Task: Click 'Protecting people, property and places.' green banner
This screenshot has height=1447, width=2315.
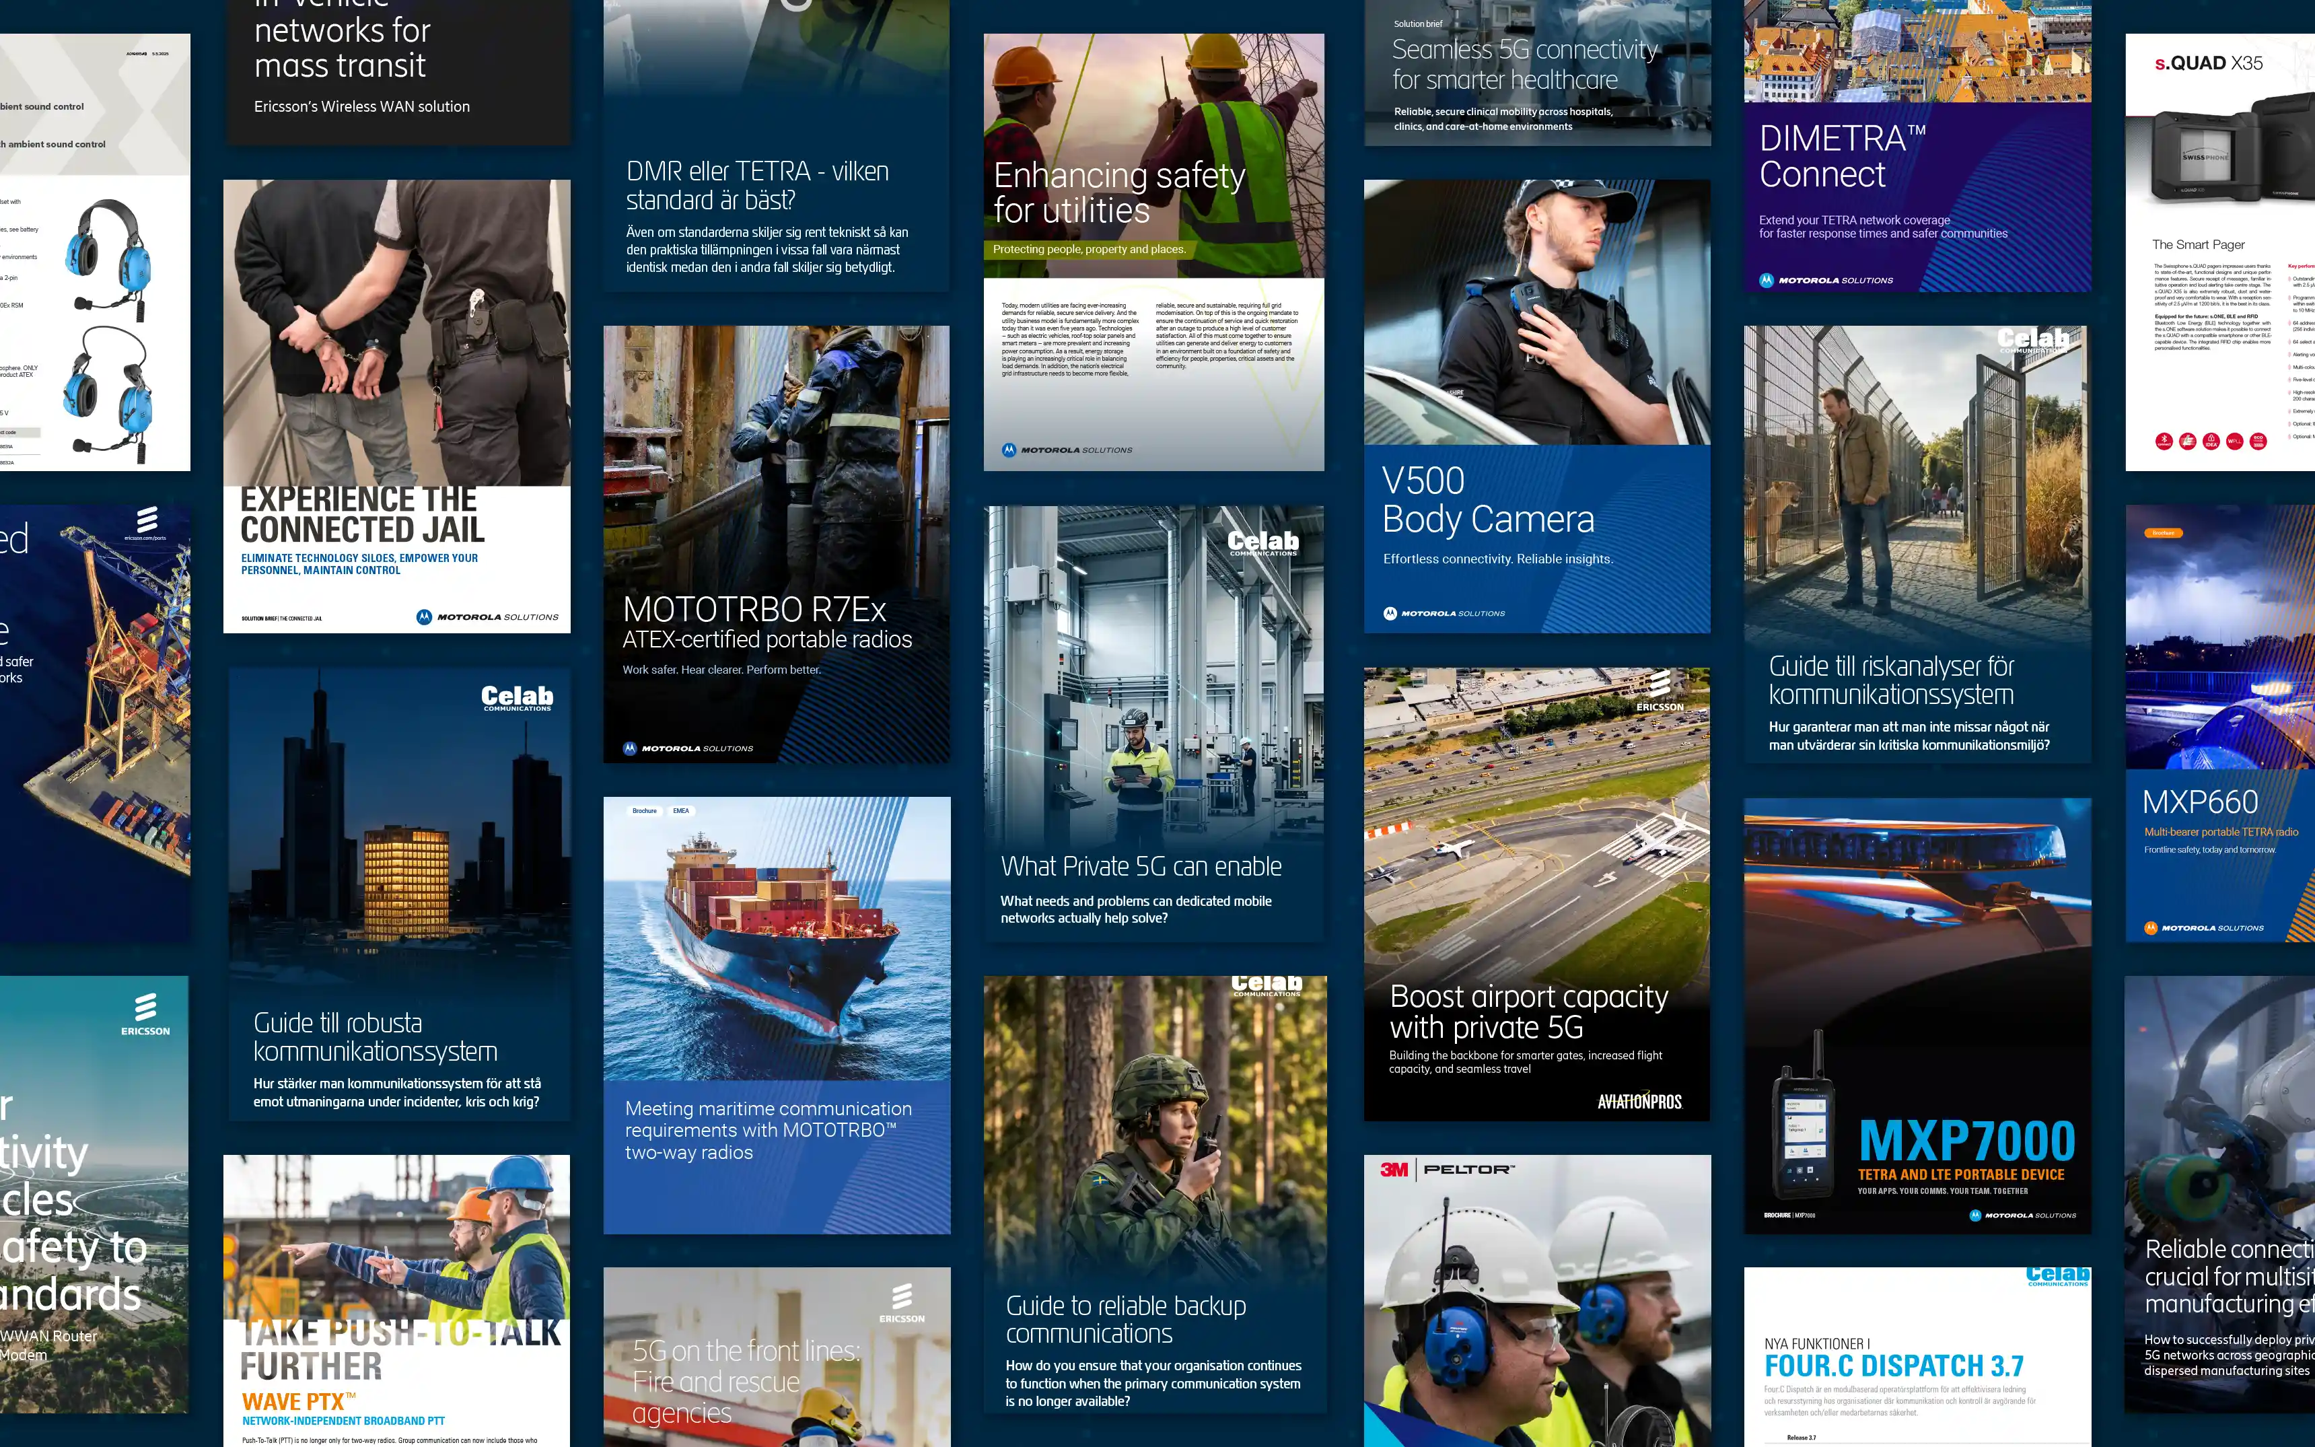Action: [x=1089, y=250]
